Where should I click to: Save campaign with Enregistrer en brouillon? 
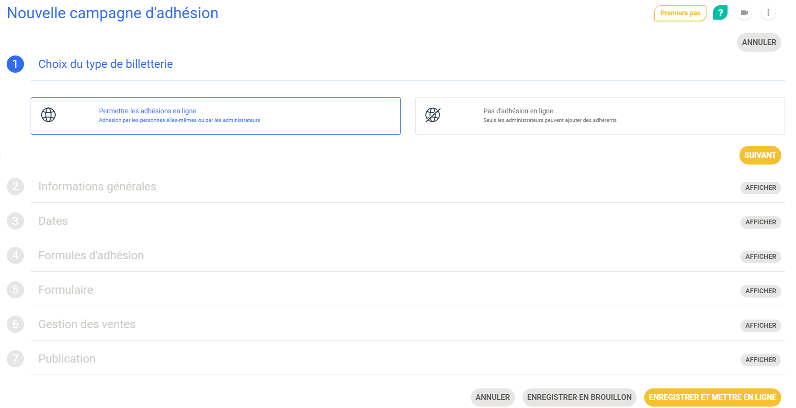click(x=579, y=397)
